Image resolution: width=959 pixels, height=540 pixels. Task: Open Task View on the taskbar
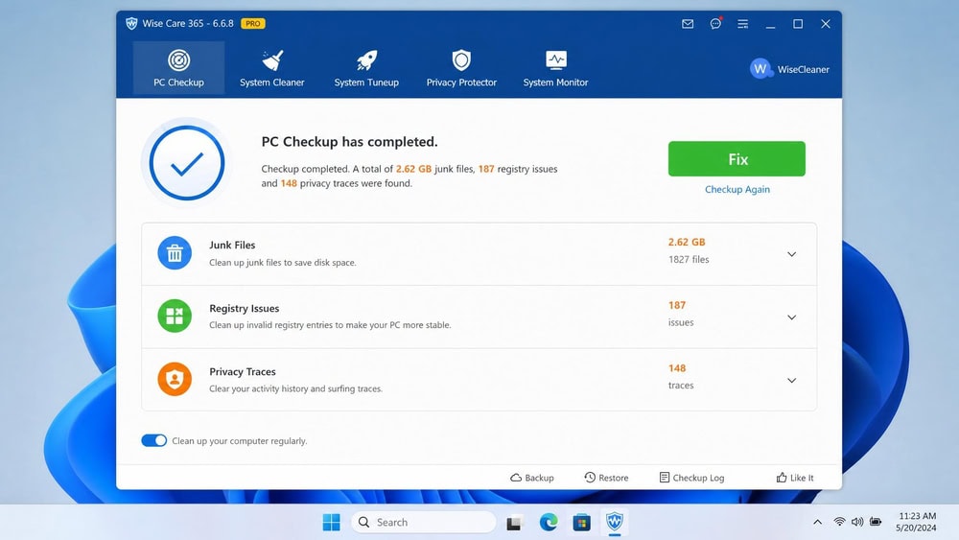tap(514, 523)
